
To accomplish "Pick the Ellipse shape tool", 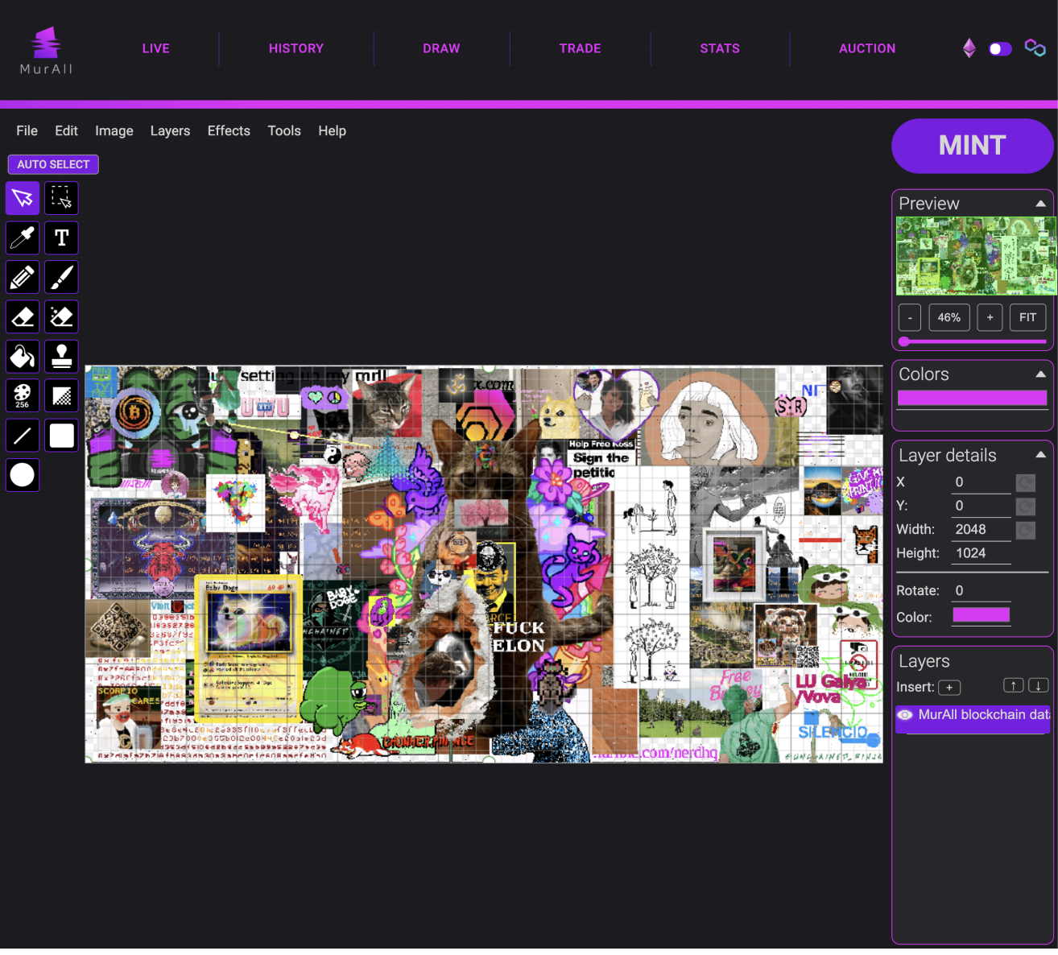I will click(x=23, y=475).
